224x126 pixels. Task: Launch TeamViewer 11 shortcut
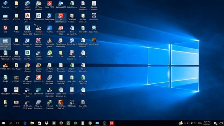pos(50,18)
